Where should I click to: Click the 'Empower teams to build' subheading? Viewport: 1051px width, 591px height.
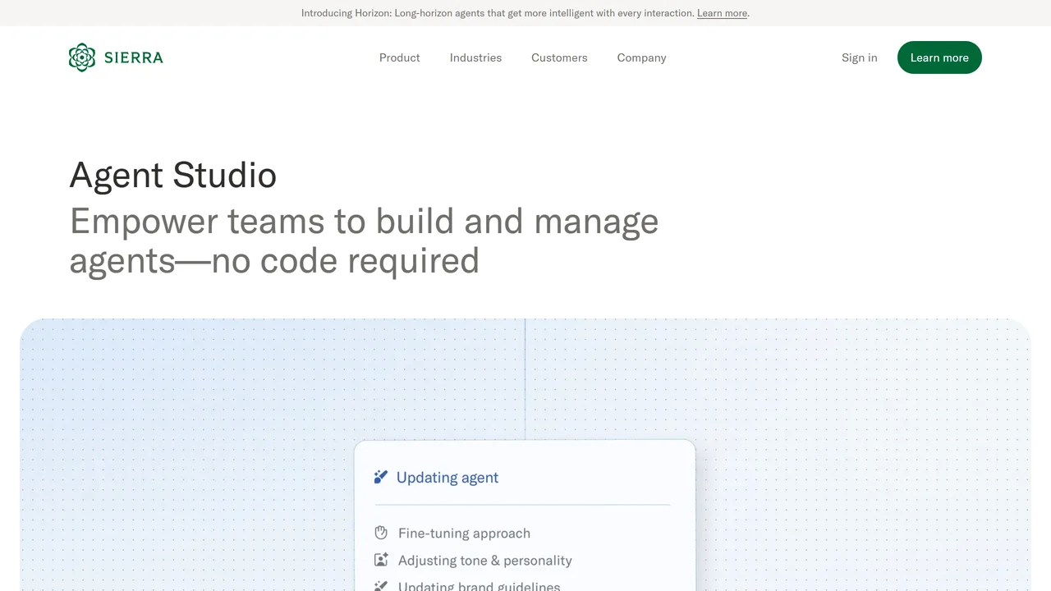[x=364, y=241]
